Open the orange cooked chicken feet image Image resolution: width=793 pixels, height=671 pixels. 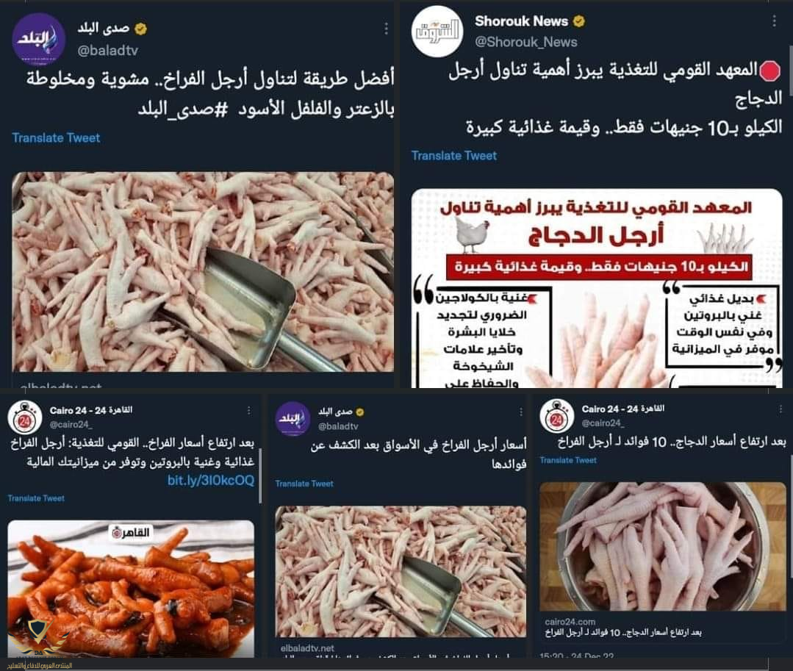click(131, 589)
